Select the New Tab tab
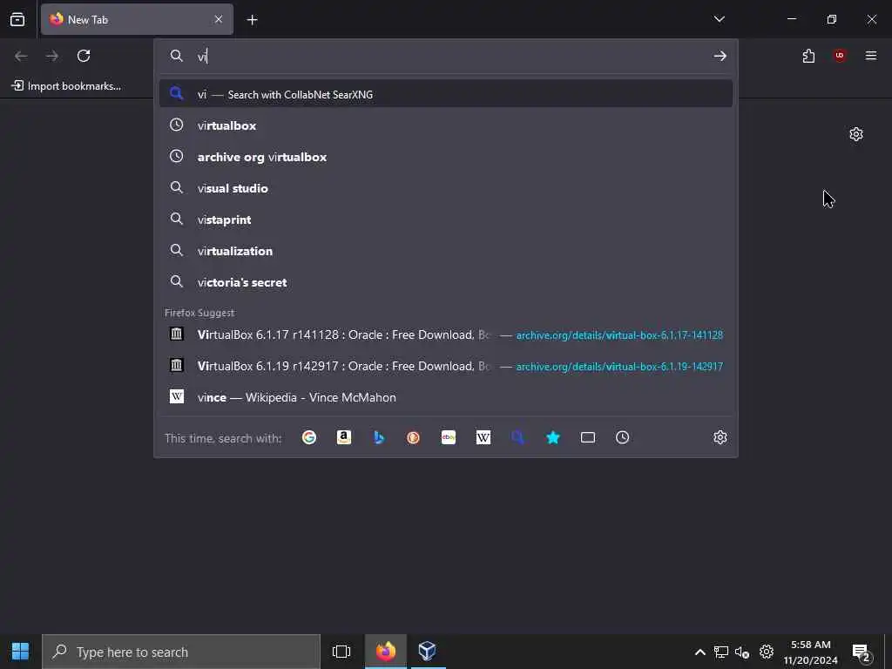The image size is (892, 669). [137, 19]
